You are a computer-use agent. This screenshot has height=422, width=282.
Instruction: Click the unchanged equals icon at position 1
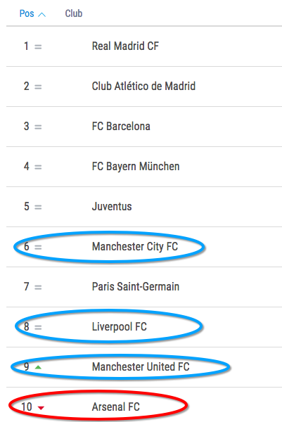38,47
